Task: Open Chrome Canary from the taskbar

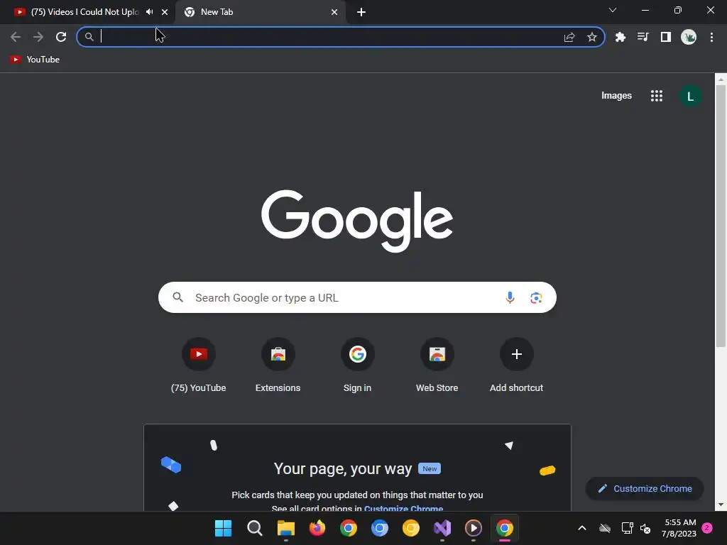Action: pyautogui.click(x=411, y=528)
